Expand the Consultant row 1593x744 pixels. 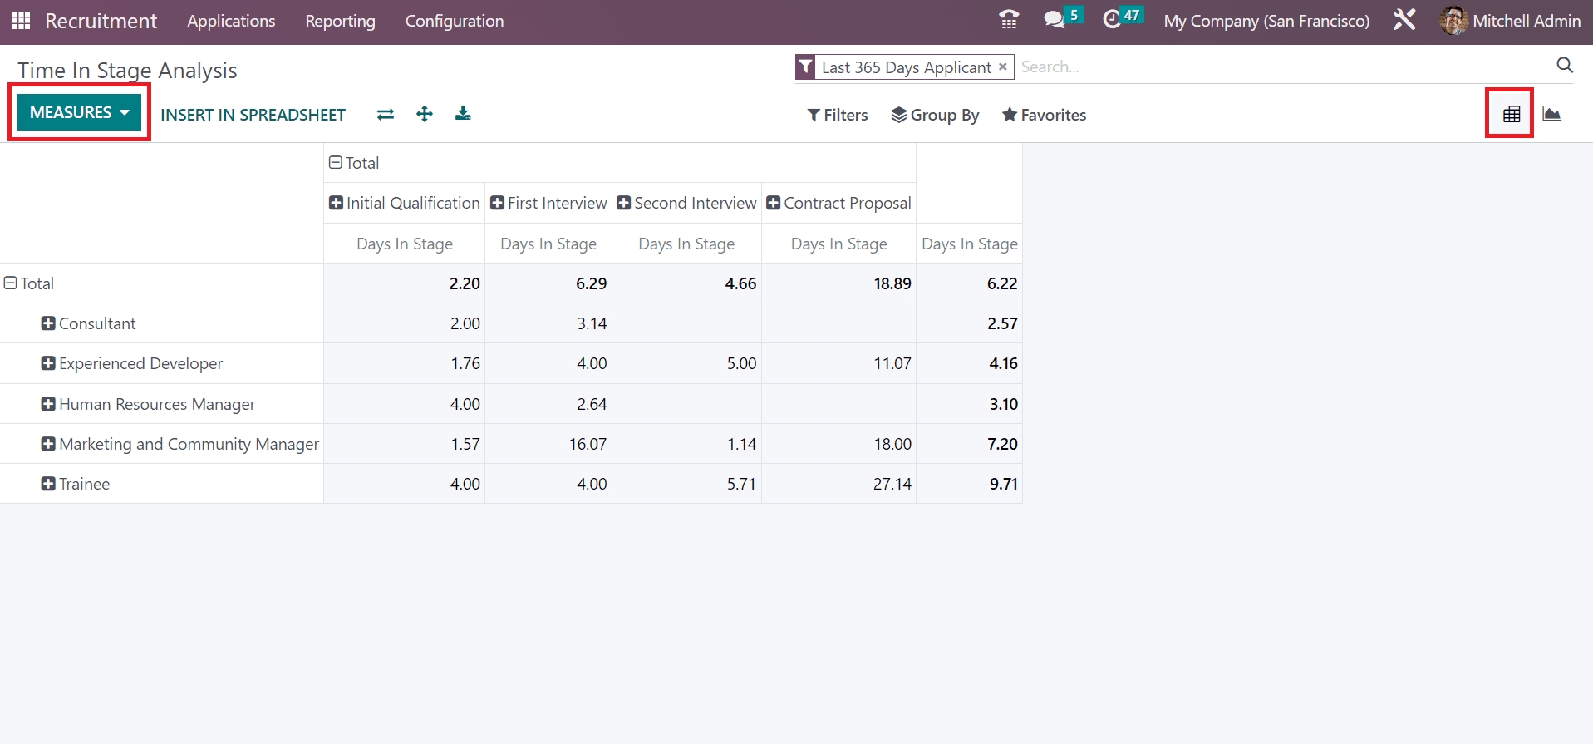[48, 323]
